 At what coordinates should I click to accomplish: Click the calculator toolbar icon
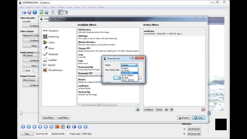53,12
